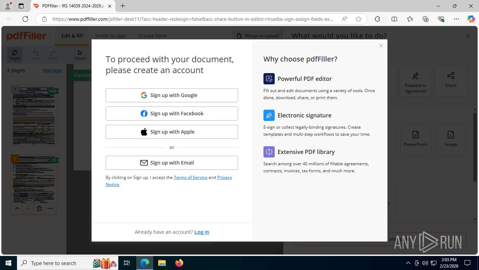Sign up with the Google button

click(172, 95)
